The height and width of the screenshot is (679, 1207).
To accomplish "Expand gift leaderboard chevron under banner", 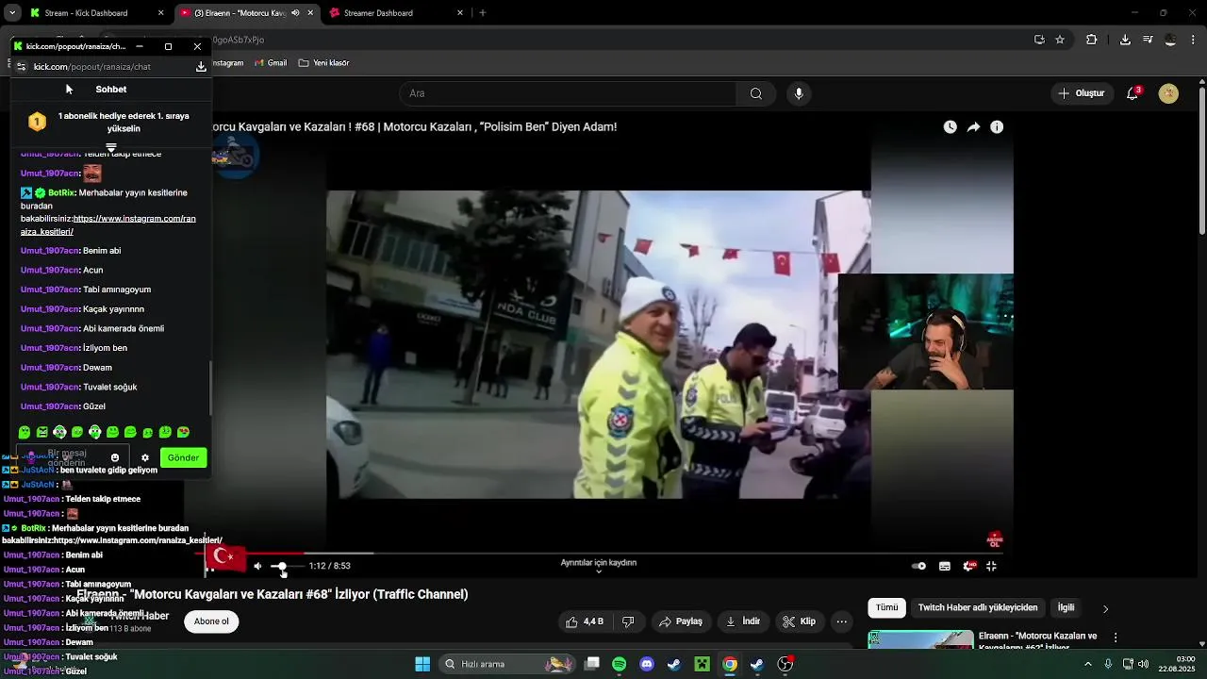I will point(111,148).
